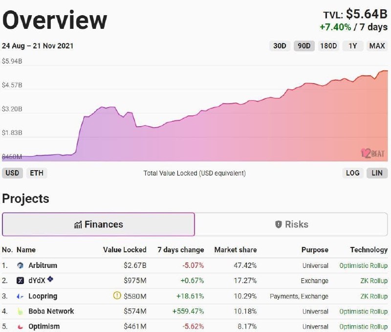
Task: Click the chart icon in Finances tab
Action: (x=78, y=225)
